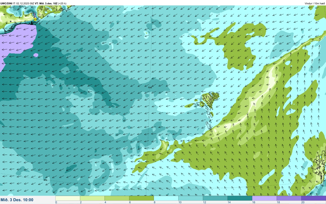The height and width of the screenshot is (204, 326).
Task: Click the legend scale value '18'
Action: coord(278,202)
